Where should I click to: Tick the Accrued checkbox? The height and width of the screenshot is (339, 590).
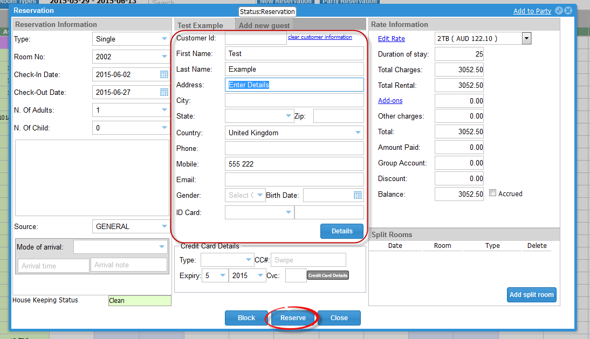click(x=492, y=193)
